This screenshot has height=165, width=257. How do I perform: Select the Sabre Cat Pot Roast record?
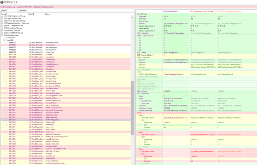click(65, 151)
